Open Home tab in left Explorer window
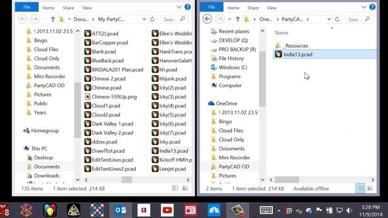The image size is (388, 218). (x=48, y=8)
